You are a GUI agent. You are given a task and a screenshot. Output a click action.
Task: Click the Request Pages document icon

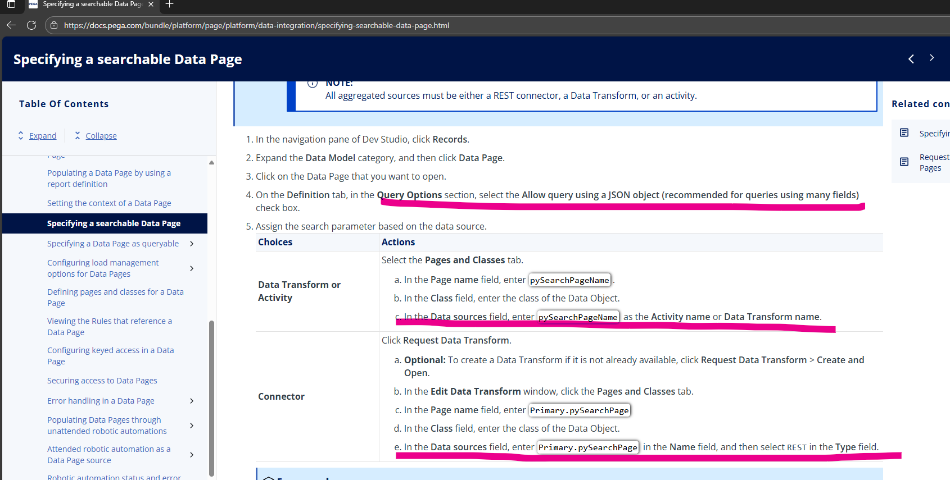tap(904, 162)
